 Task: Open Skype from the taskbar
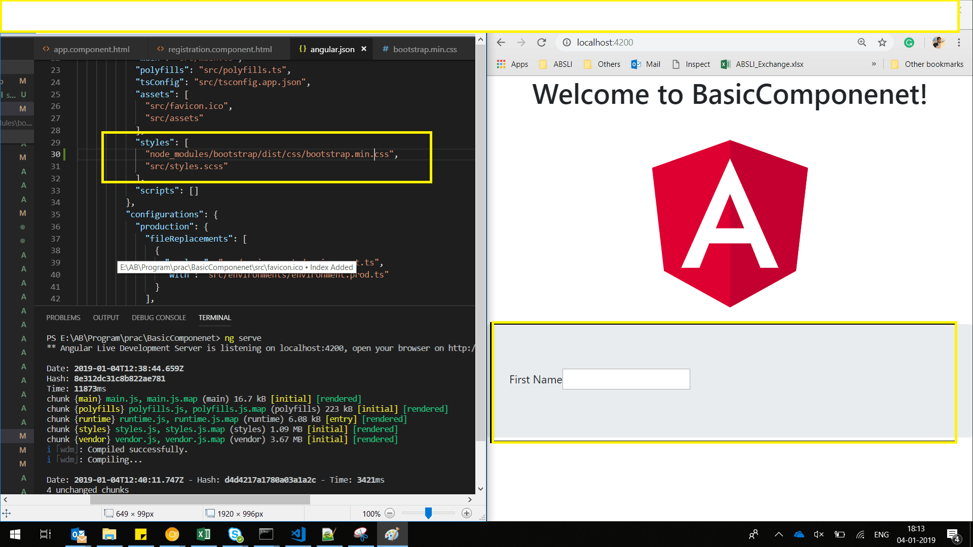(235, 534)
